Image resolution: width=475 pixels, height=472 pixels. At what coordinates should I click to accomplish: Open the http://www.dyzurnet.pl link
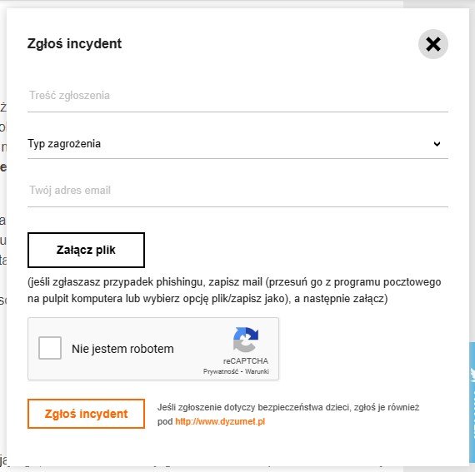[x=220, y=421]
